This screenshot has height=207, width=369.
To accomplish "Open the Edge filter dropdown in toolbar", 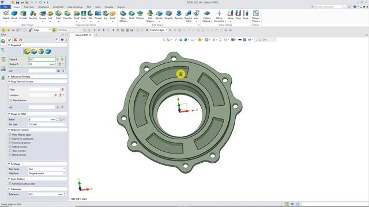I will [x=42, y=30].
